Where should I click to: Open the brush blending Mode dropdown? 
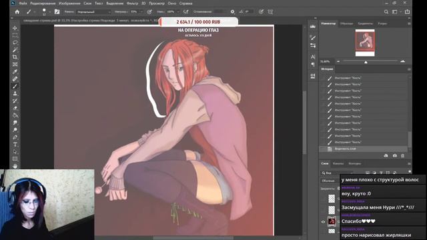(x=93, y=12)
